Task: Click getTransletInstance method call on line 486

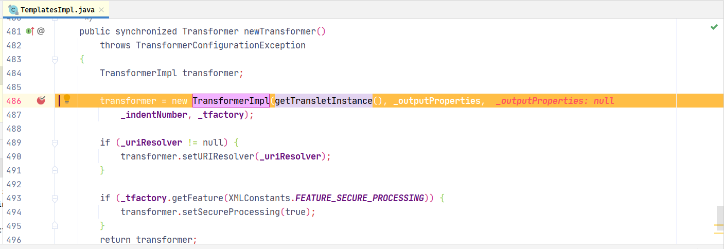Action: [324, 101]
